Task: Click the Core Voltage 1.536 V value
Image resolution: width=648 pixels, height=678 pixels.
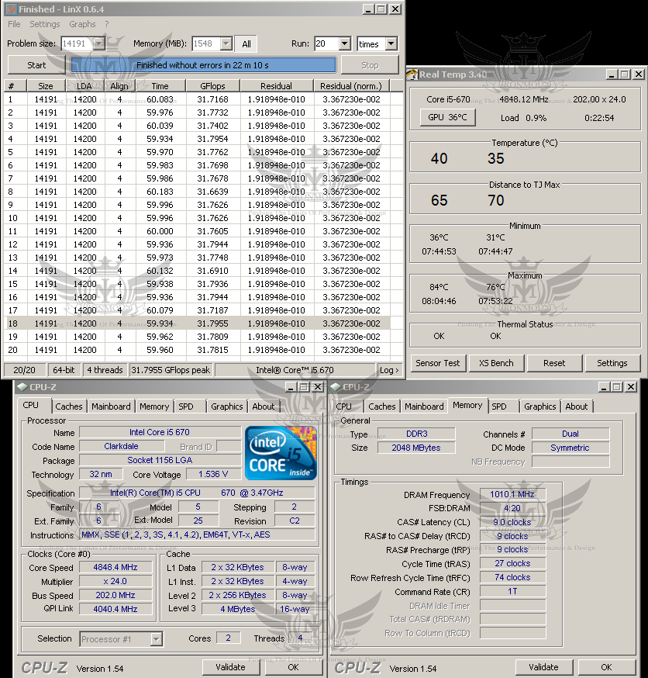Action: point(213,474)
